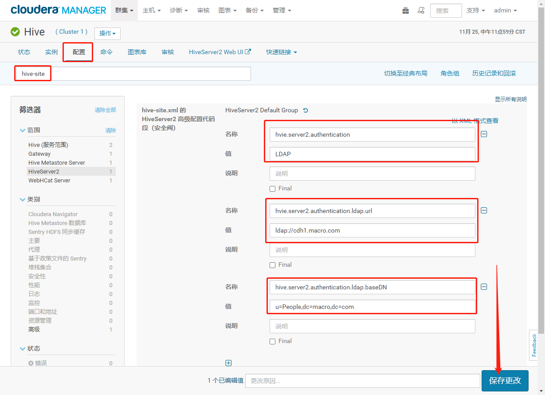This screenshot has height=395, width=545.
Task: Click the top search box
Action: 446,10
